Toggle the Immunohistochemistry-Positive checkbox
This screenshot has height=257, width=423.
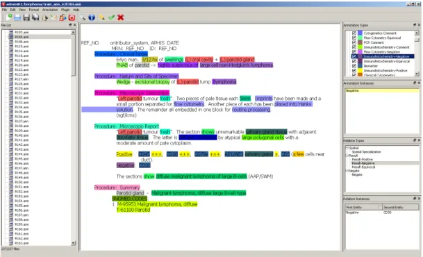click(x=354, y=71)
